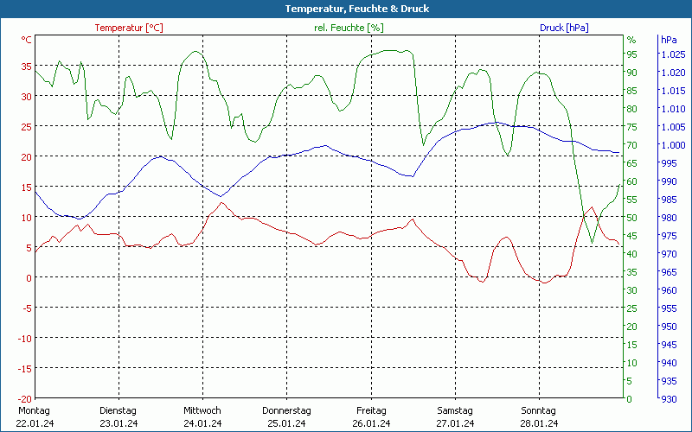
Task: Click the blue pressure axis value "930"
Action: 669,399
